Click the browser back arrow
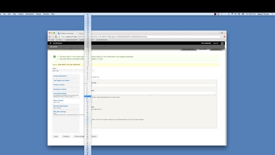 coord(50,37)
